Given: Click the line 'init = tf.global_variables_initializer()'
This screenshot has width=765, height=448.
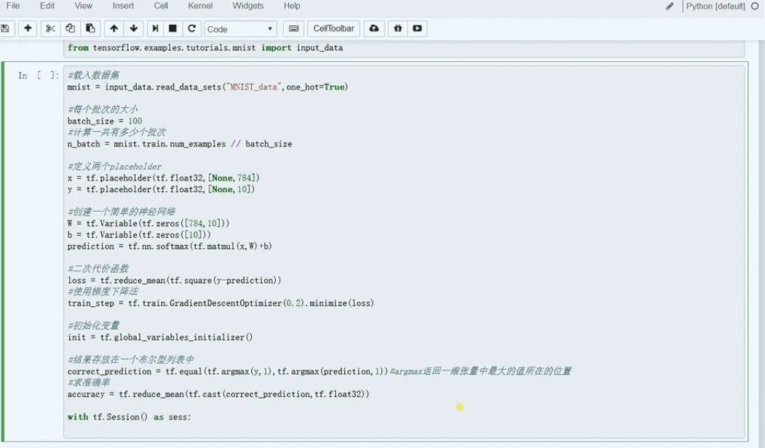Looking at the screenshot, I should click(x=160, y=337).
